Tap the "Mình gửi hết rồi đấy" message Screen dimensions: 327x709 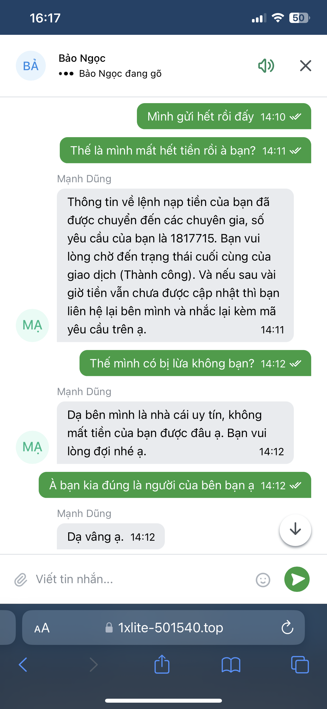coord(224,116)
